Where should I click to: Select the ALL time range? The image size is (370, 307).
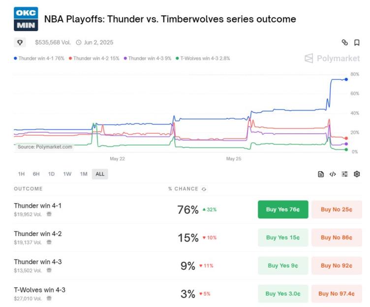point(100,174)
